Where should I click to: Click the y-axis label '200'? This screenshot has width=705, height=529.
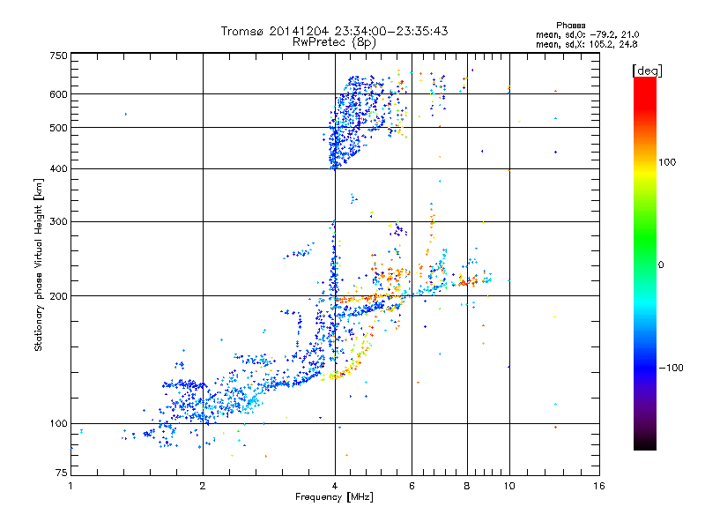(58, 296)
